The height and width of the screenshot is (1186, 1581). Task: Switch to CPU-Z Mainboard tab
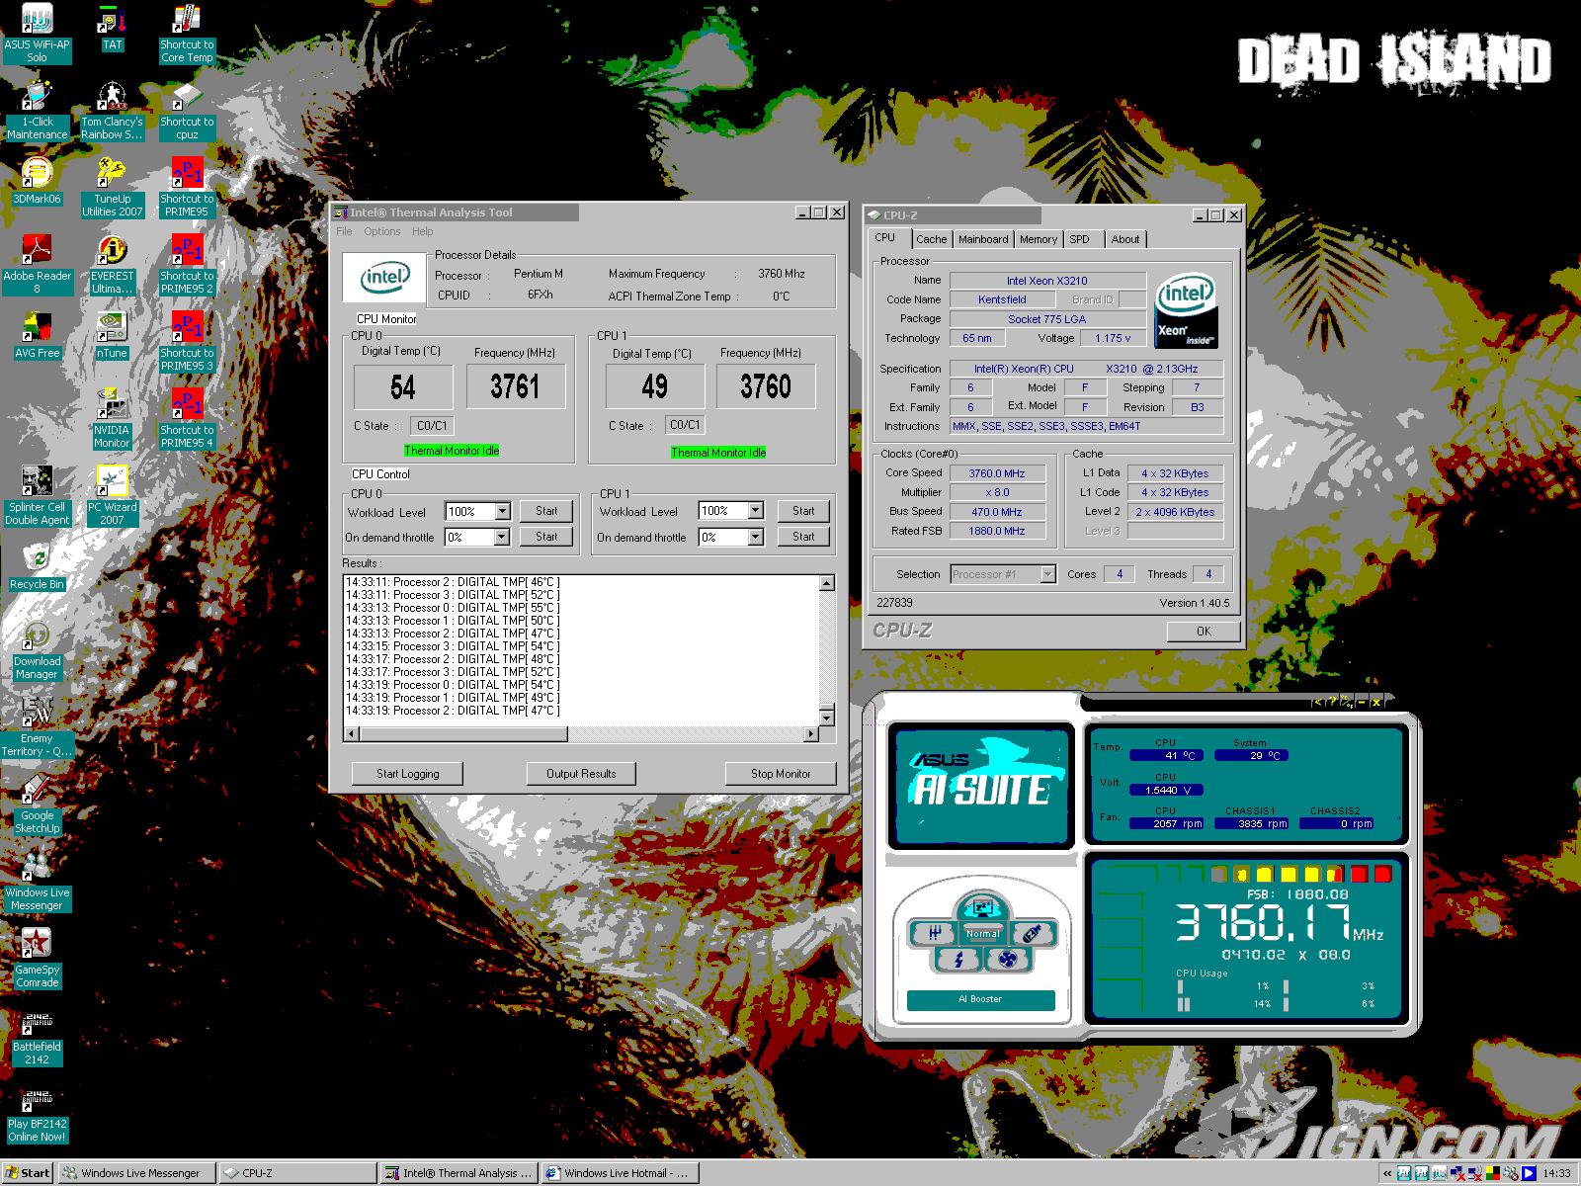pos(983,239)
